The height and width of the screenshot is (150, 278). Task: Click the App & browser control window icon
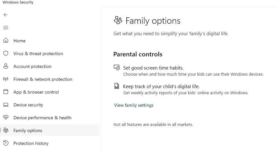click(x=6, y=92)
